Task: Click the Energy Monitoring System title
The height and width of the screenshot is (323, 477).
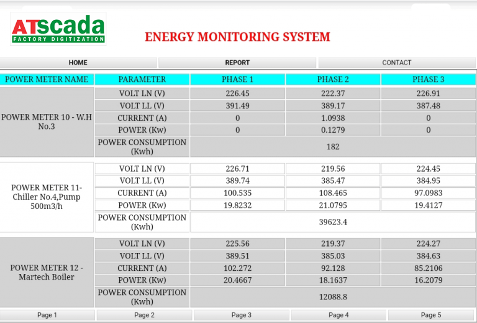Action: coord(237,37)
